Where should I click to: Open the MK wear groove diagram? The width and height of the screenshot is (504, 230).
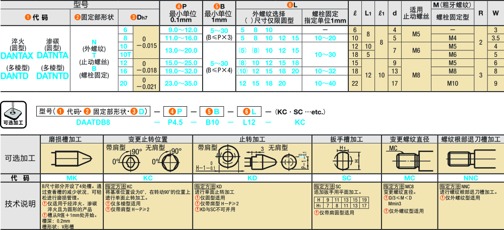click(72, 159)
